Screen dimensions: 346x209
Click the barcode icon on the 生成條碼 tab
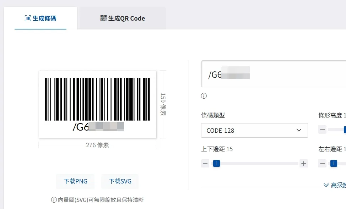click(28, 18)
